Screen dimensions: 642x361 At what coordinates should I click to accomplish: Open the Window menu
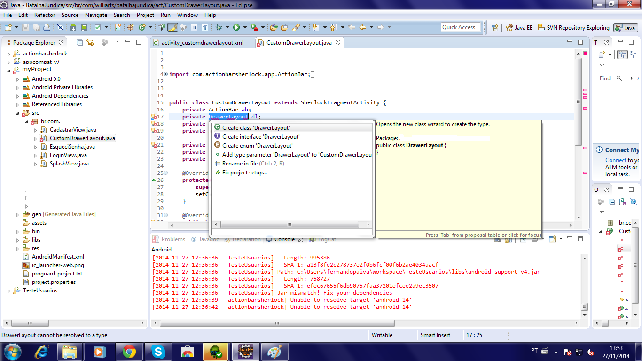click(188, 15)
